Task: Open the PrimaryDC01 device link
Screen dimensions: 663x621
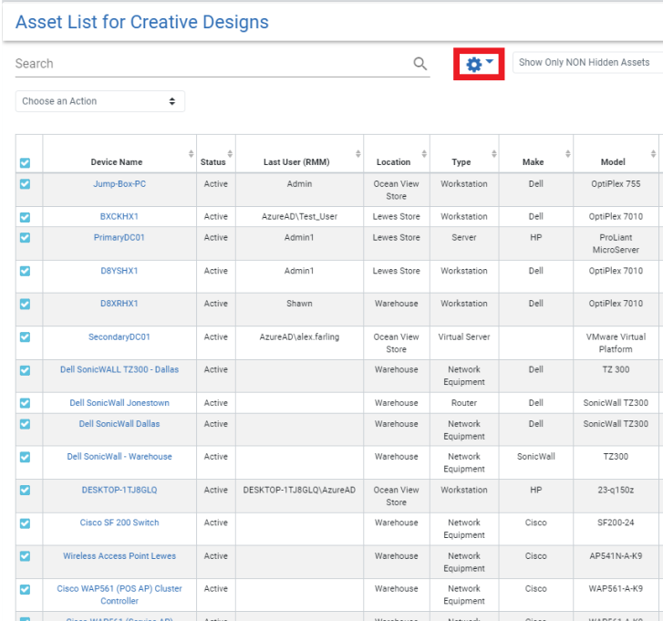Action: (x=119, y=237)
